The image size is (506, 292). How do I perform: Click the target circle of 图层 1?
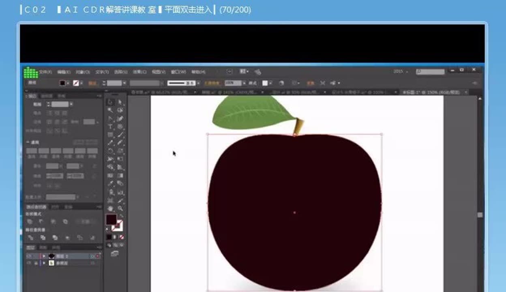click(92, 256)
